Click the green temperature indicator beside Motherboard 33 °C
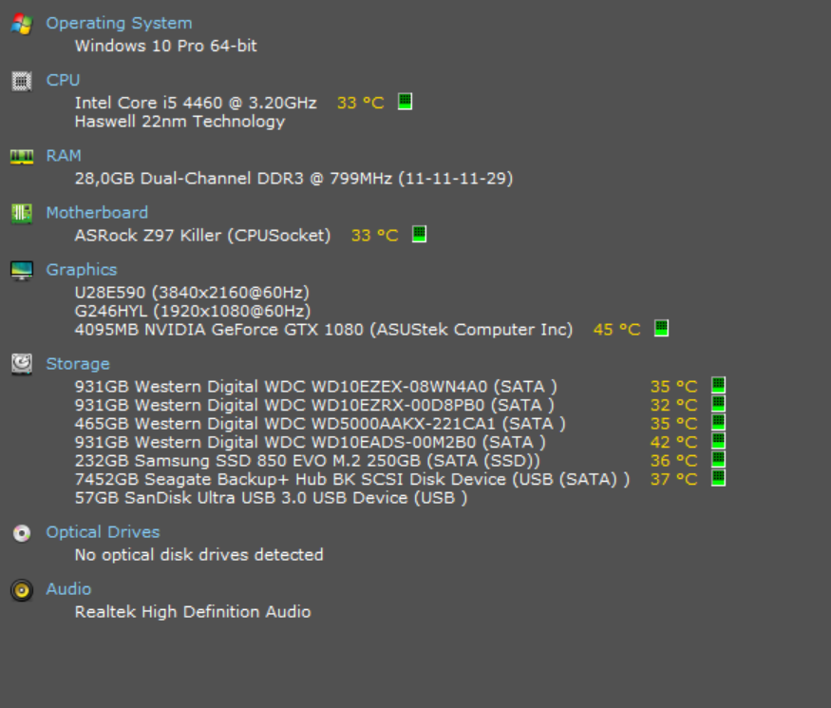 [419, 234]
